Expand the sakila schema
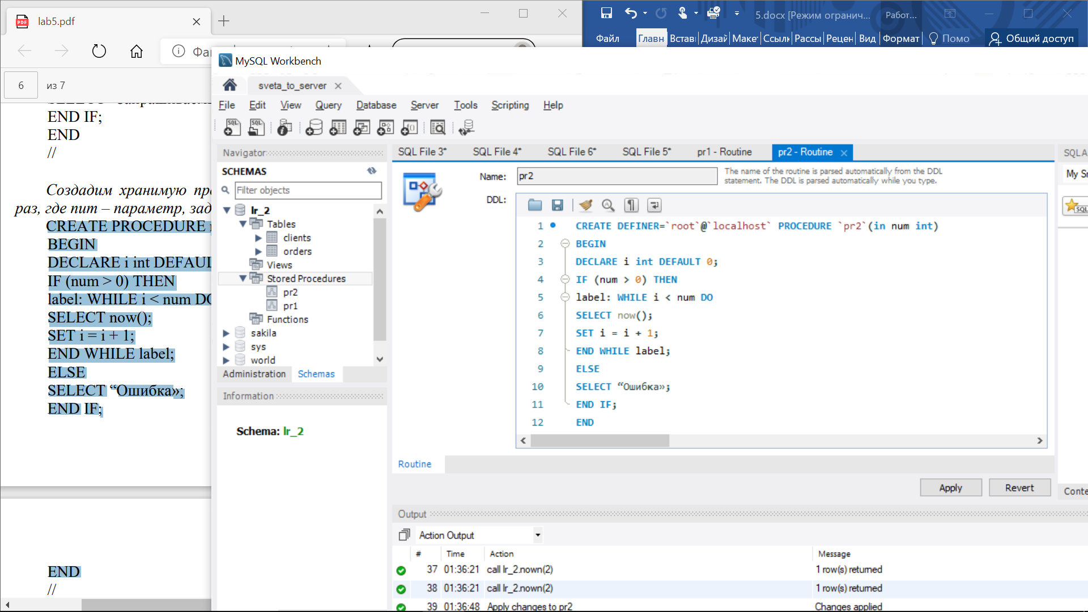The width and height of the screenshot is (1088, 612). (x=226, y=333)
